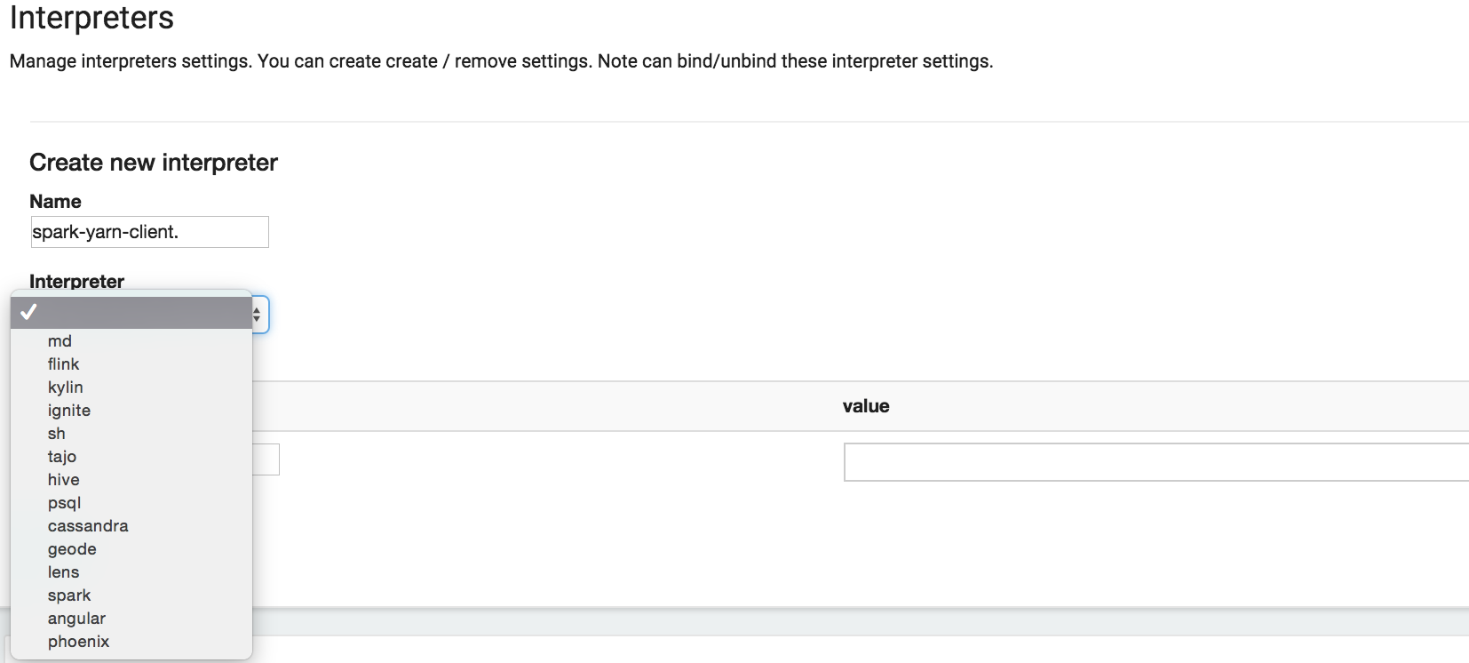
Task: Click the highlighted checkmark dropdown row
Action: click(131, 312)
